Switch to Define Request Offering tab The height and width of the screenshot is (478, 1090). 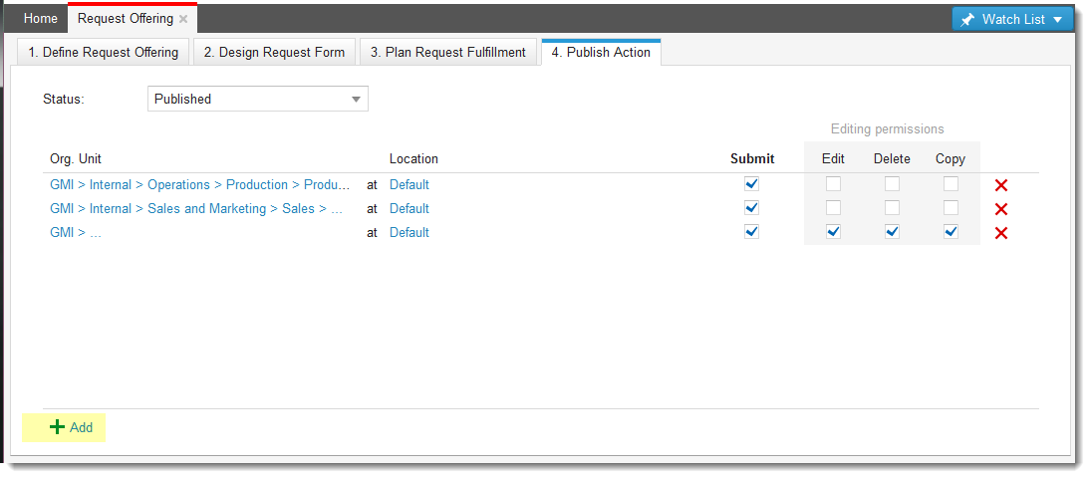point(104,52)
